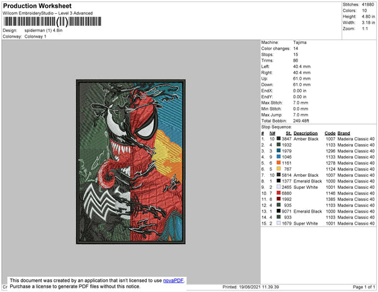This screenshot has width=378, height=292.
Task: Click stitch count "1679" in stop 15
Action: (287, 223)
